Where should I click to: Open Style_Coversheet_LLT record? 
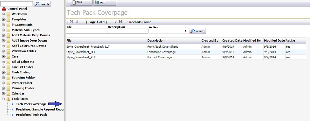pyautogui.click(x=81, y=52)
